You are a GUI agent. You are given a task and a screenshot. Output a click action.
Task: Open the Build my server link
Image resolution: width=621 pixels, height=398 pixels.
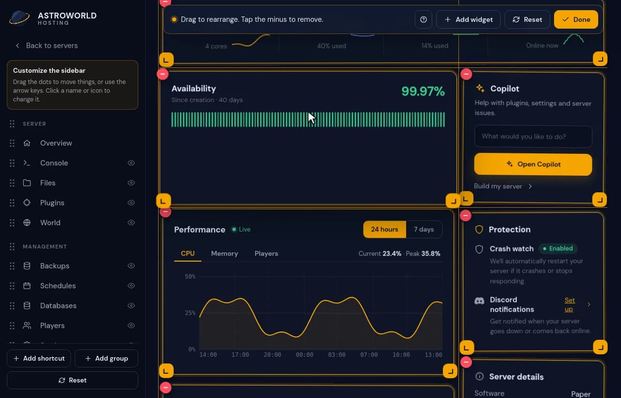(503, 186)
